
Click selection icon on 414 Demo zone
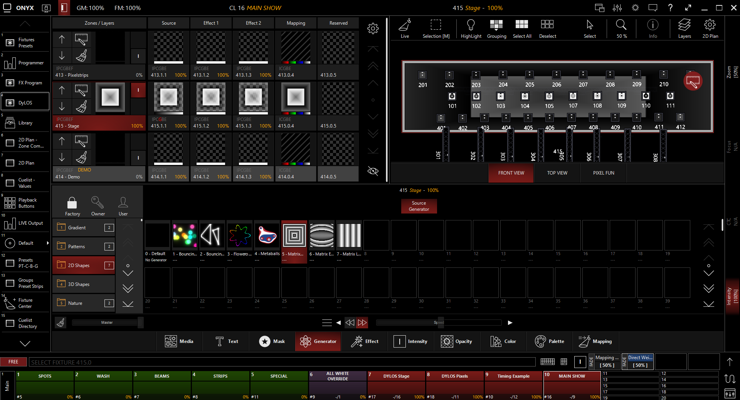click(81, 141)
